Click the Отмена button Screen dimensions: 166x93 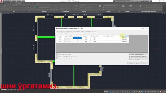(x=144, y=63)
